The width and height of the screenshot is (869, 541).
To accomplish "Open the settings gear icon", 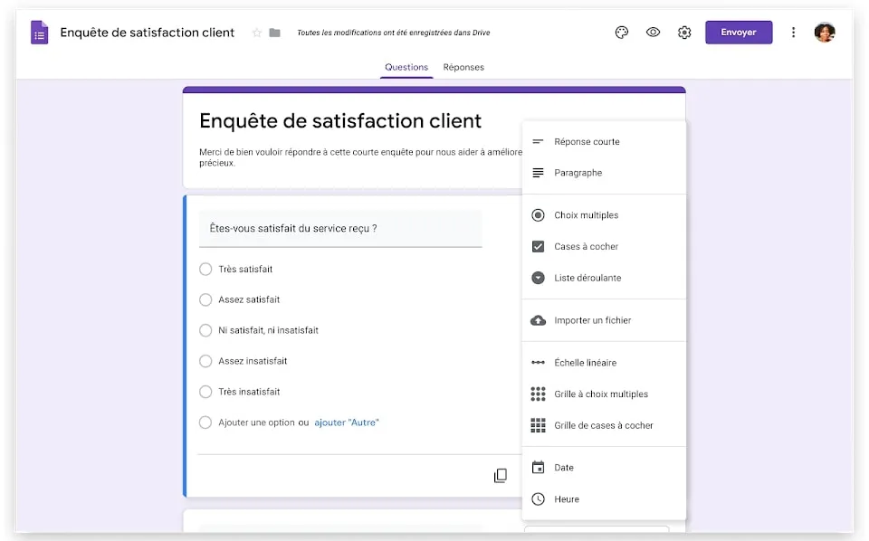I will pos(684,33).
